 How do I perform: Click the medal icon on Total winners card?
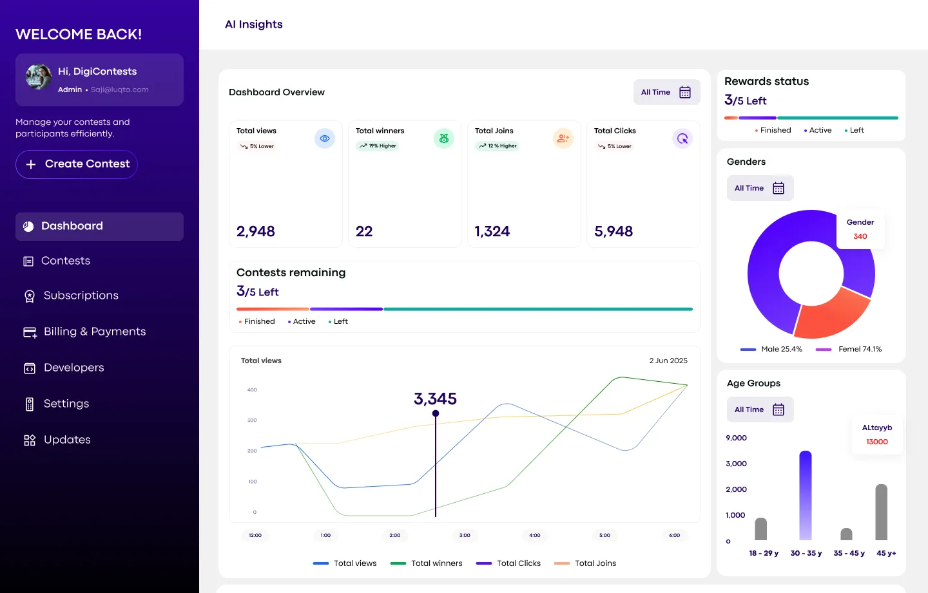(444, 138)
